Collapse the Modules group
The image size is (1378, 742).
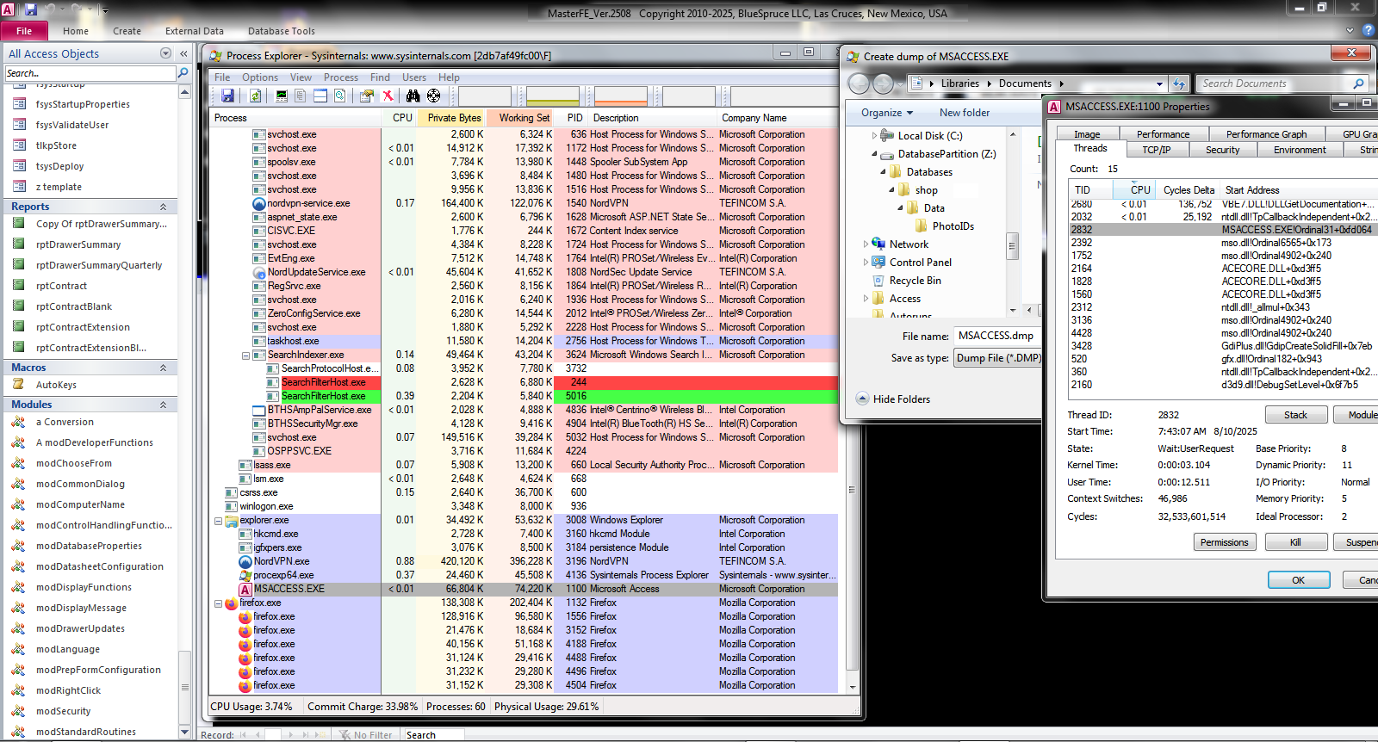163,405
